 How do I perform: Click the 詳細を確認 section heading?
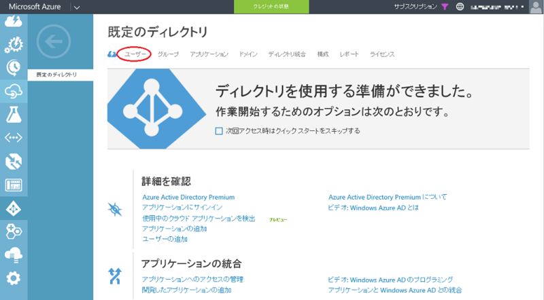[x=166, y=181]
